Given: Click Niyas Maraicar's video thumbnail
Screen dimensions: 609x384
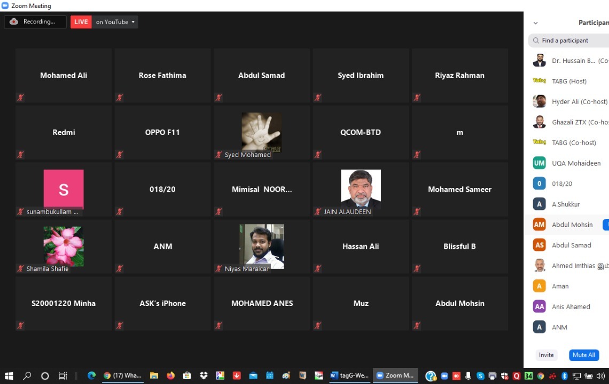Looking at the screenshot, I should point(261,246).
